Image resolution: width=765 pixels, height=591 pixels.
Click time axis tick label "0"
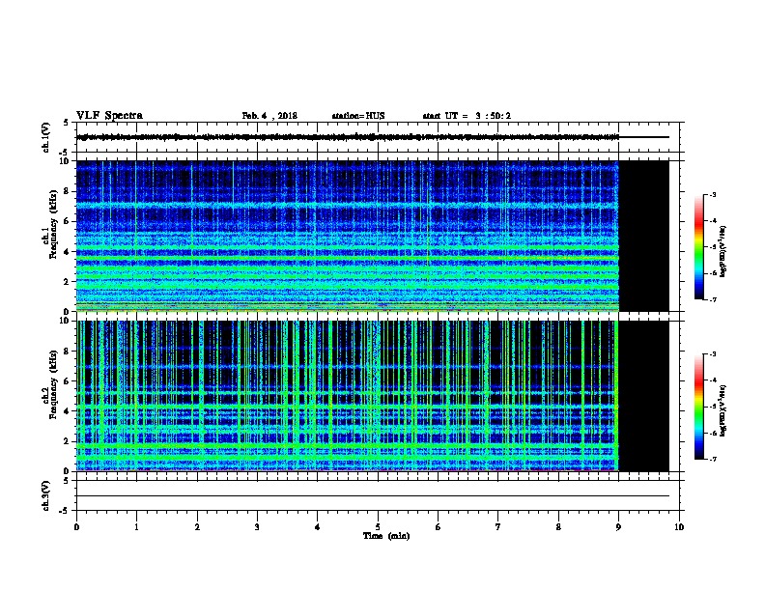tap(76, 527)
